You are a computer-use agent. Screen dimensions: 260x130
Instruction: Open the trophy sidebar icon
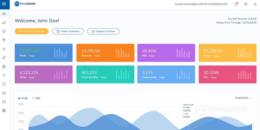(x=4, y=31)
